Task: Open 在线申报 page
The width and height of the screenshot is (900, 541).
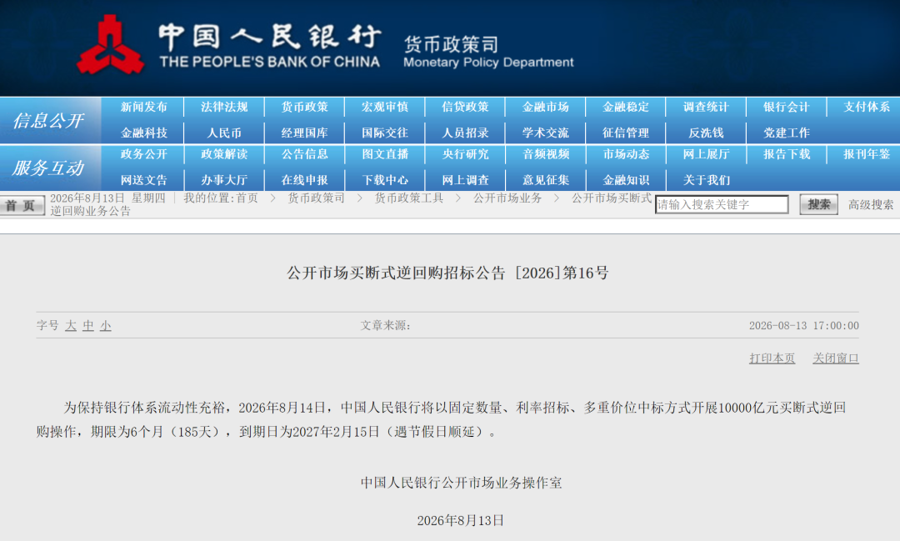Action: click(x=304, y=180)
